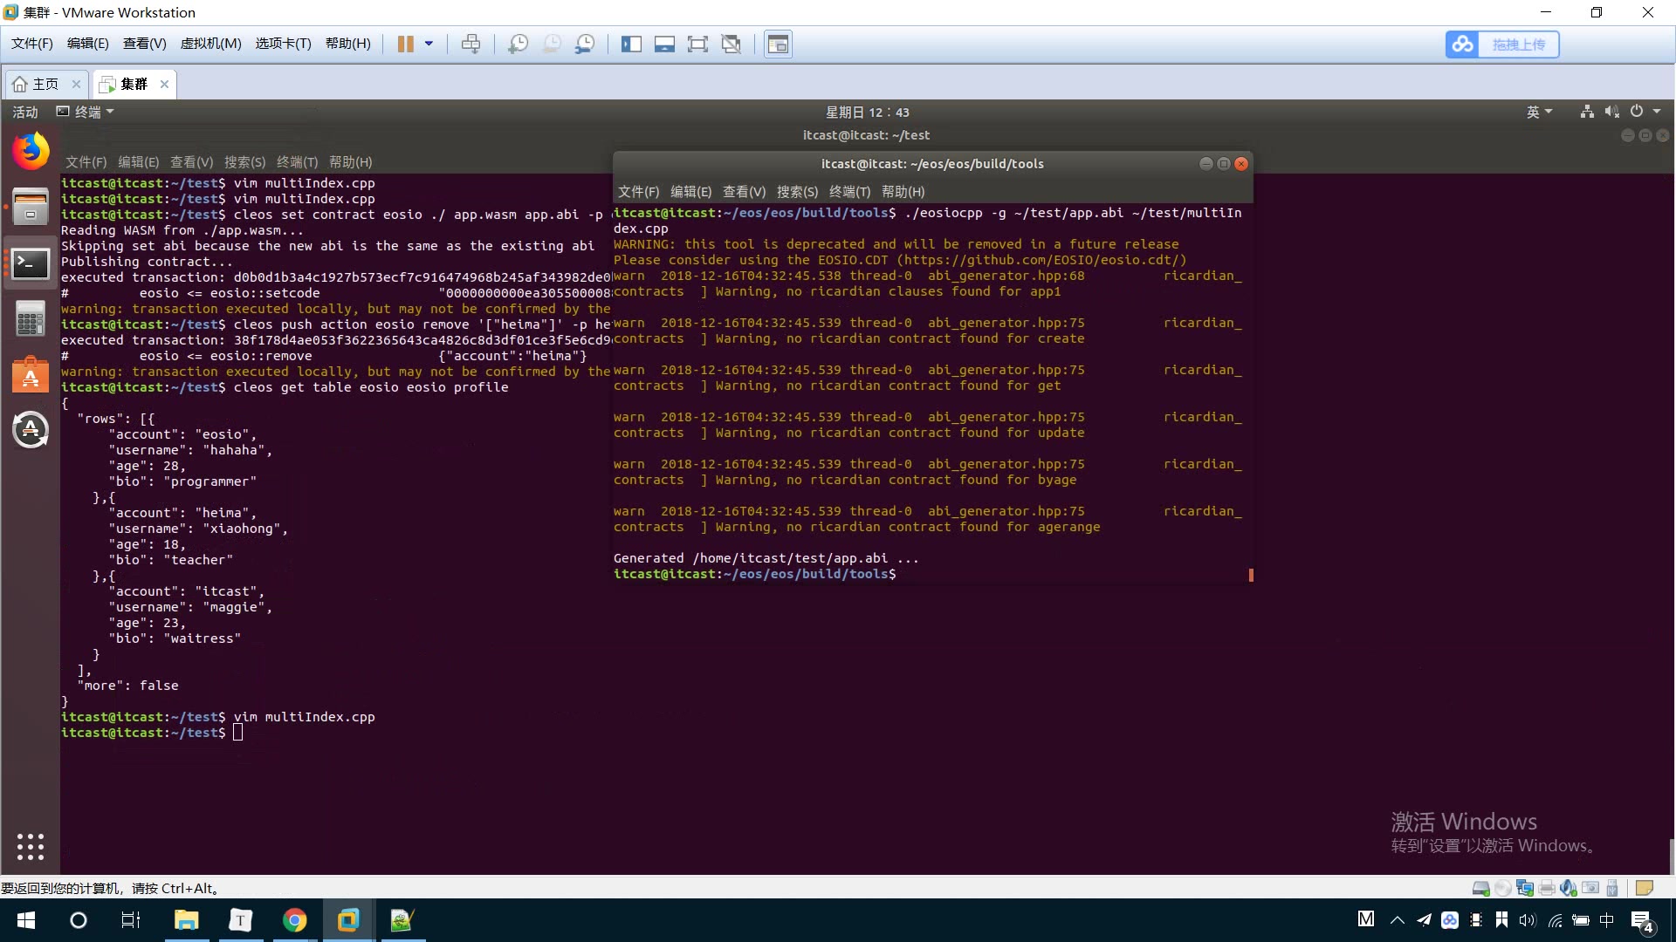Open the clock showing 星期日 12:43

coord(867,112)
